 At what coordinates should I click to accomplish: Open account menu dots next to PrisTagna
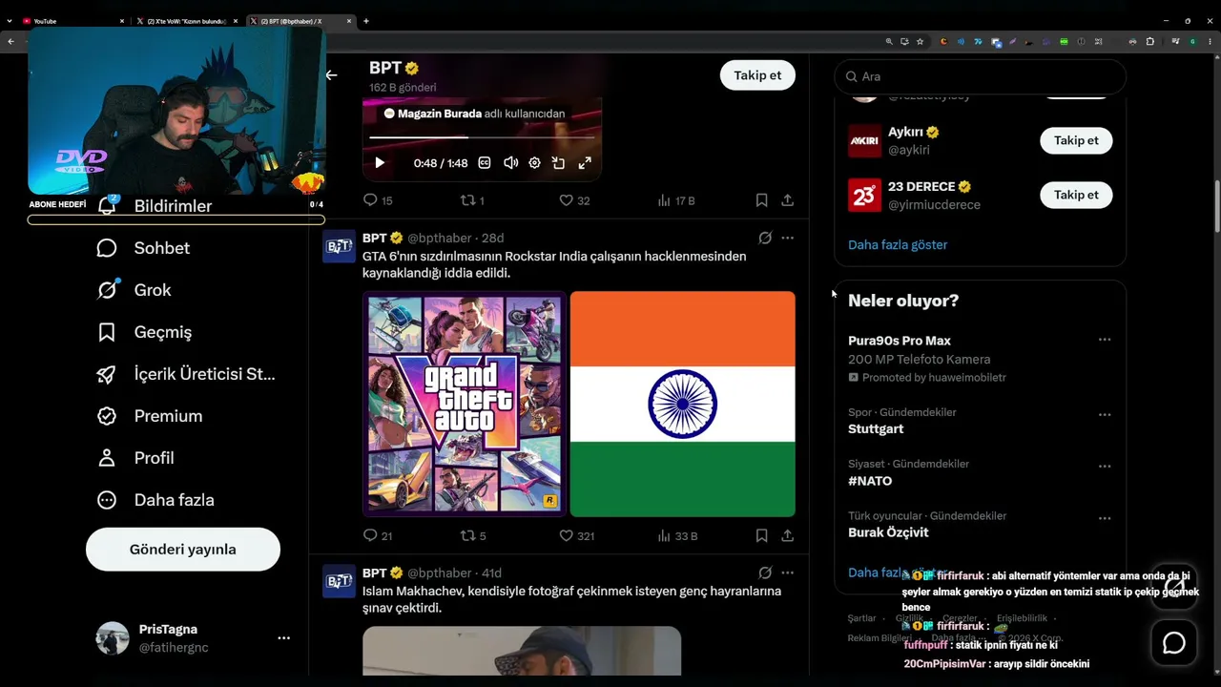coord(283,638)
